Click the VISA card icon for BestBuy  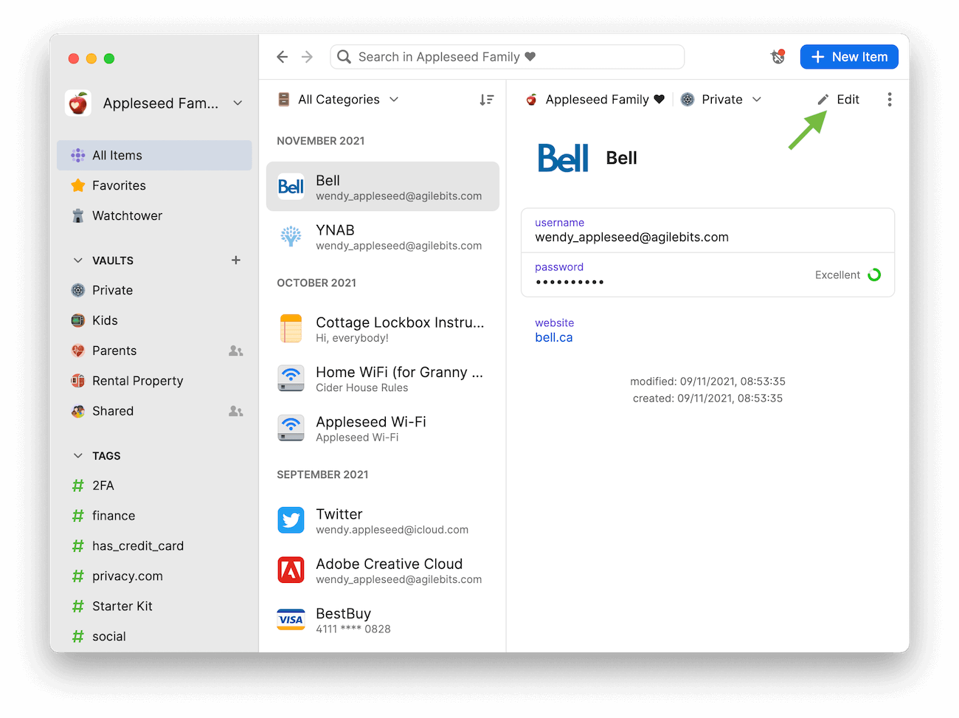tap(291, 620)
